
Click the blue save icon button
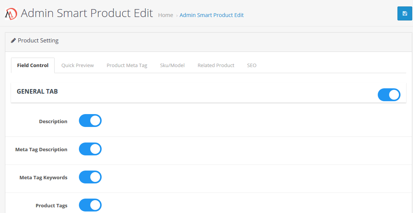(x=405, y=13)
